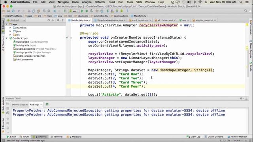Open the Messages tool window
Screen dimensions: 253x142
(x=74, y=137)
